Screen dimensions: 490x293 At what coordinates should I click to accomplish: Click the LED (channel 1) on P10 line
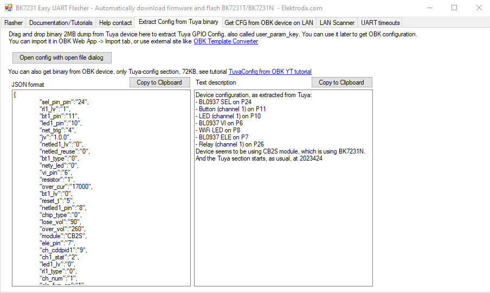228,116
